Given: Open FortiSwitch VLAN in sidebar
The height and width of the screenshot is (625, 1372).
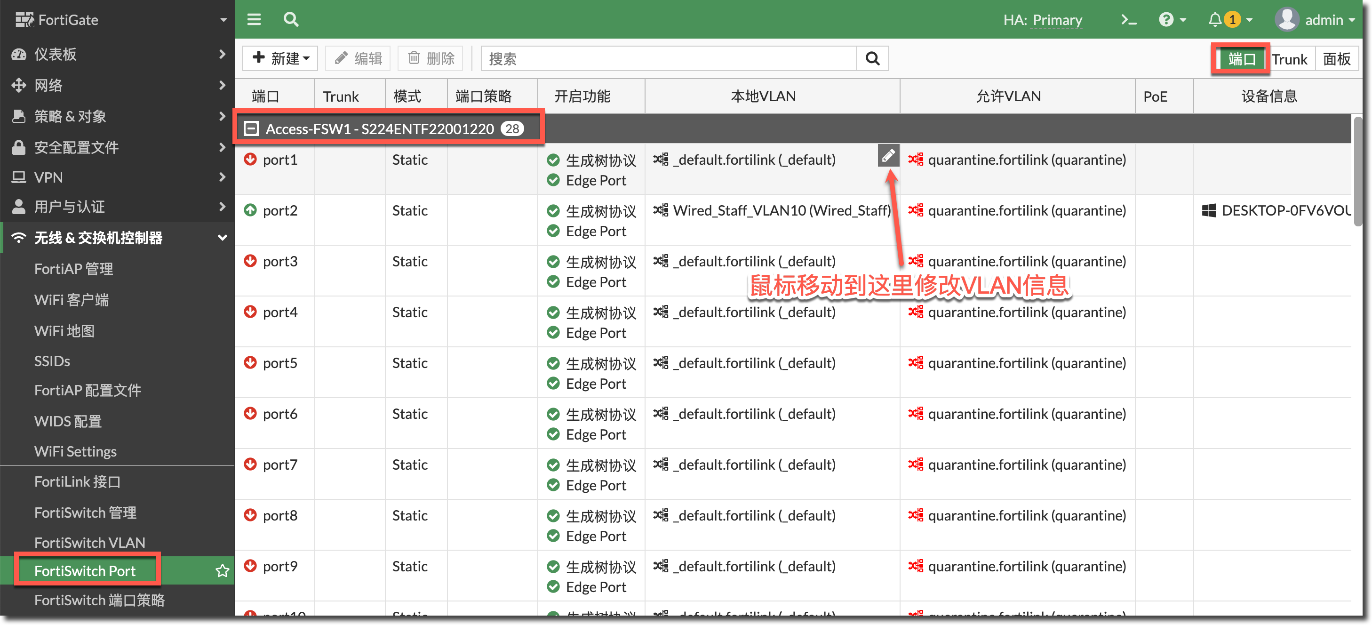Looking at the screenshot, I should 89,543.
